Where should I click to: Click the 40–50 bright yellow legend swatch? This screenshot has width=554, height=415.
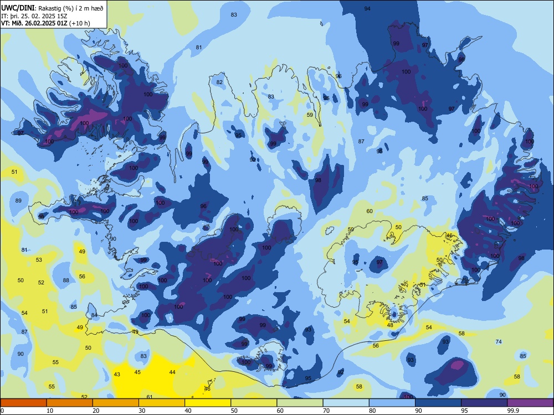click(208, 403)
